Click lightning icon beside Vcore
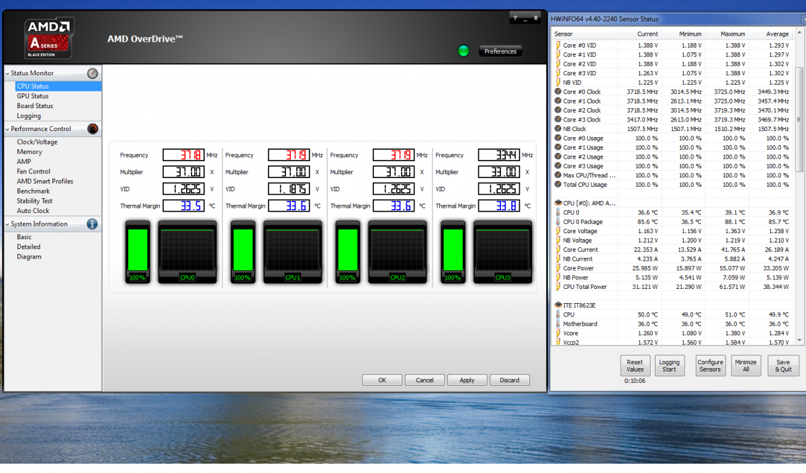 click(x=557, y=333)
